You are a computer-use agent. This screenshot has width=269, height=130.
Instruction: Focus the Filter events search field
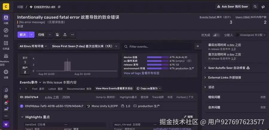tap(157, 47)
